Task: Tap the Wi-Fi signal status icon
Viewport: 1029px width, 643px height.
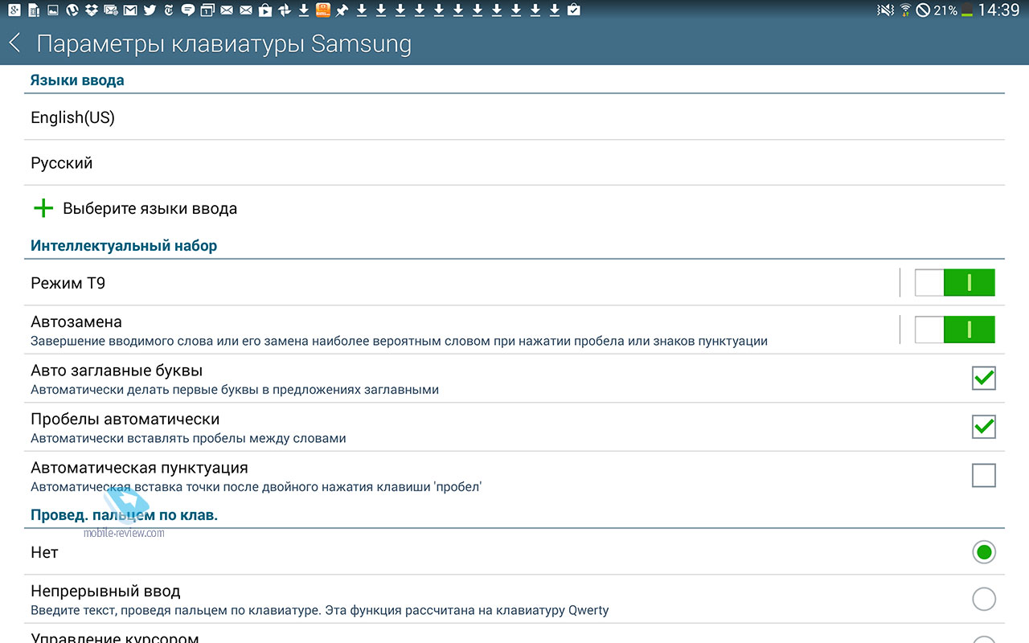Action: point(906,10)
